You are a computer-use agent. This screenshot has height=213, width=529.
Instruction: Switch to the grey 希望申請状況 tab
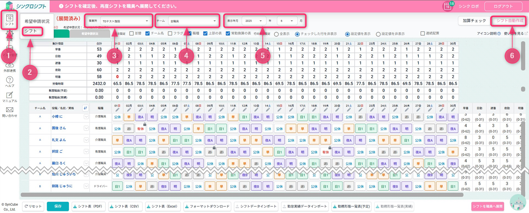coord(90,34)
